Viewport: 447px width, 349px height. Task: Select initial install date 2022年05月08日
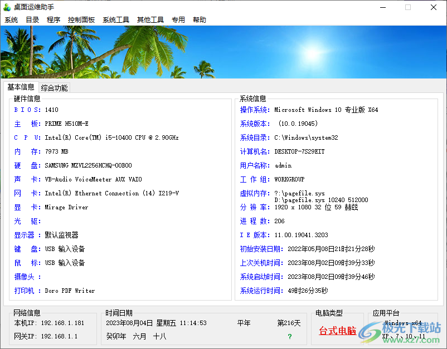pyautogui.click(x=331, y=249)
